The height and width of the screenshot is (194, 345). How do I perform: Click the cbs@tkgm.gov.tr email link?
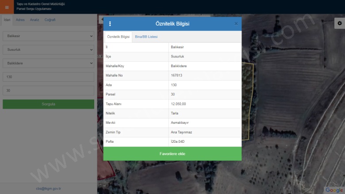(48, 189)
